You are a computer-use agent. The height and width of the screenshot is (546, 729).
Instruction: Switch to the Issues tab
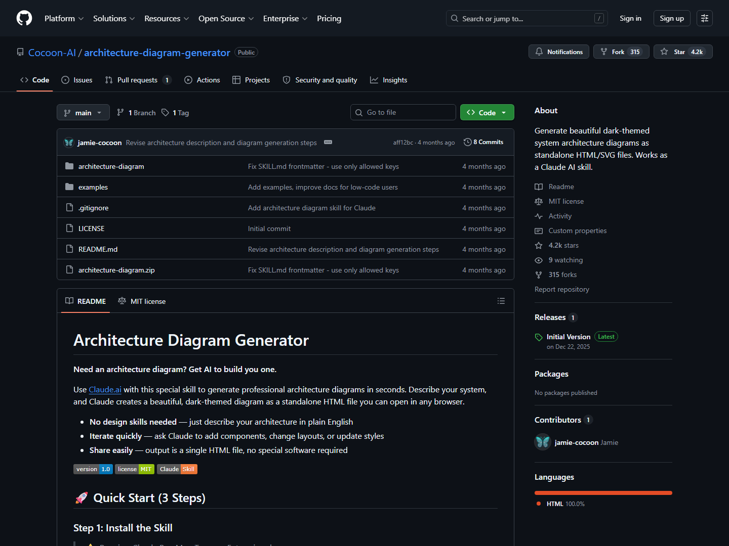pyautogui.click(x=77, y=80)
